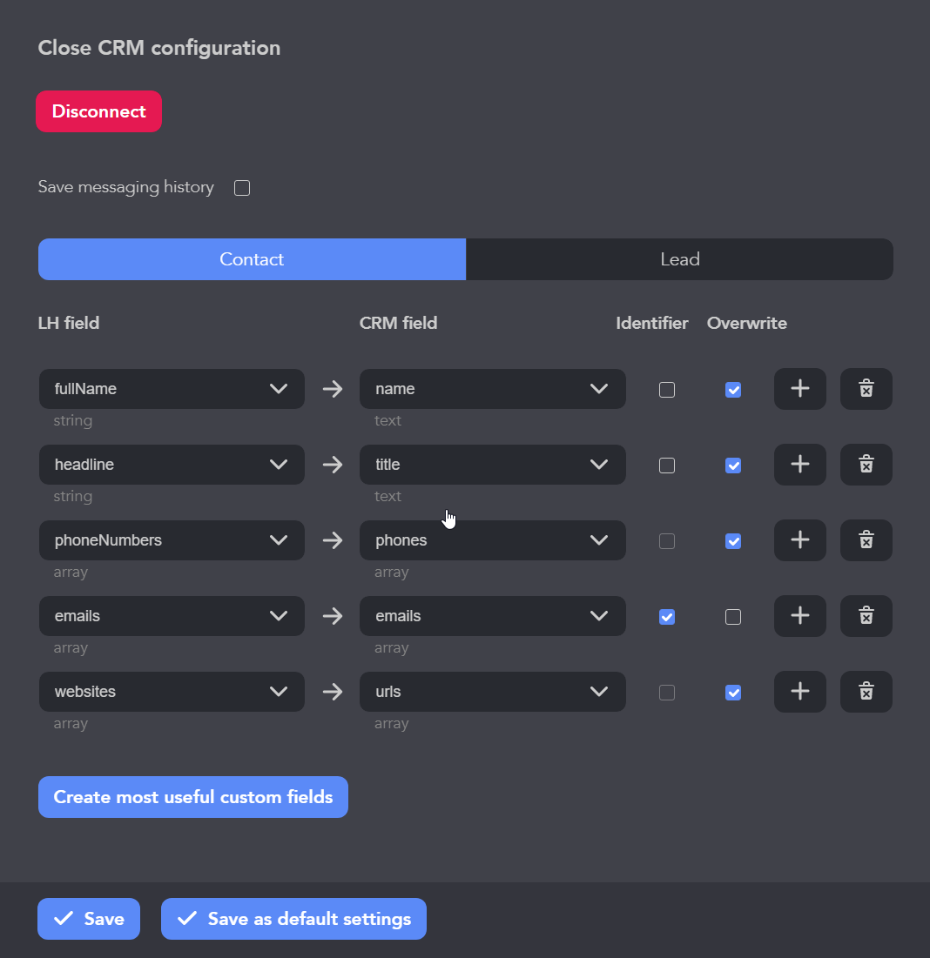This screenshot has height=958, width=930.
Task: Open the fullName LH field dropdown
Action: click(x=172, y=389)
